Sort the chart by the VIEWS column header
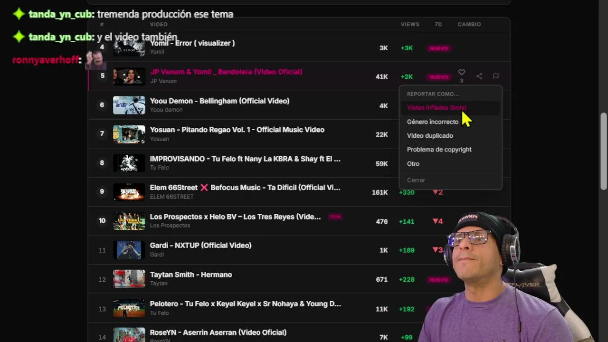Screen dimensions: 608x342 click(x=409, y=24)
